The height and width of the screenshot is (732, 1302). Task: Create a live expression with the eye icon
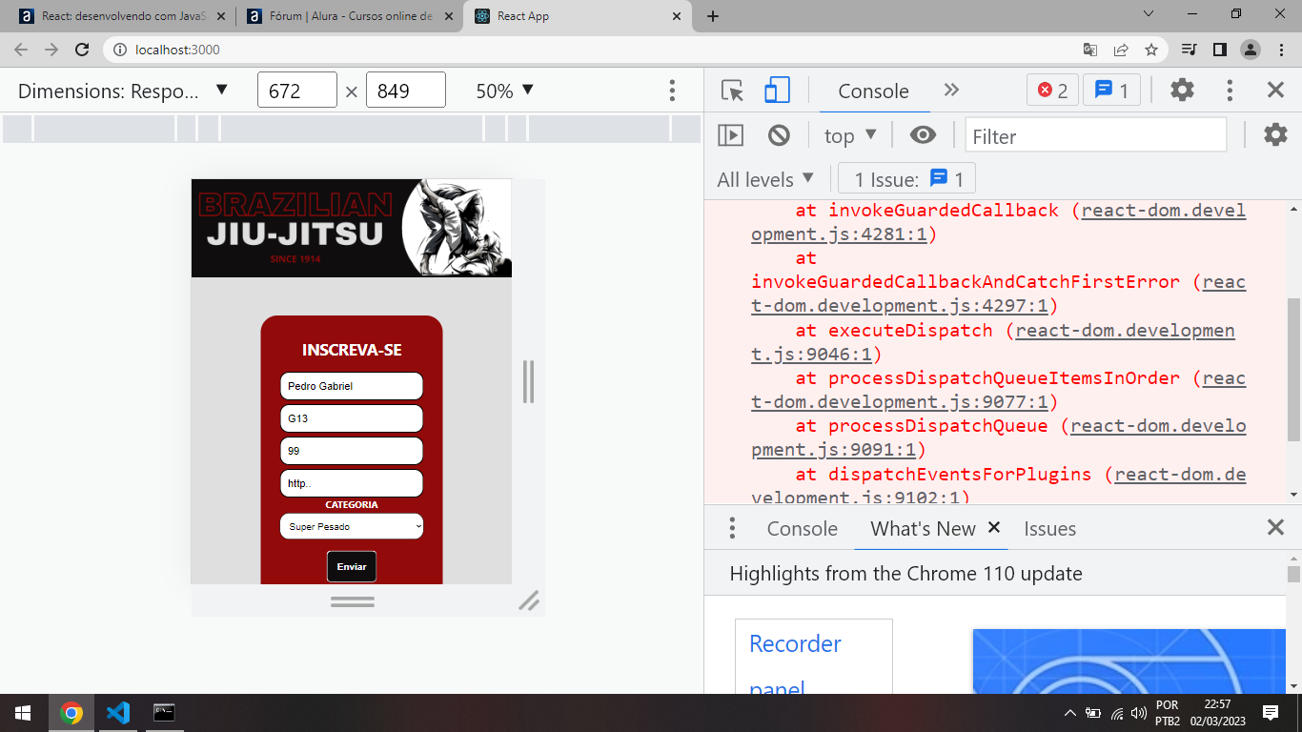tap(923, 135)
